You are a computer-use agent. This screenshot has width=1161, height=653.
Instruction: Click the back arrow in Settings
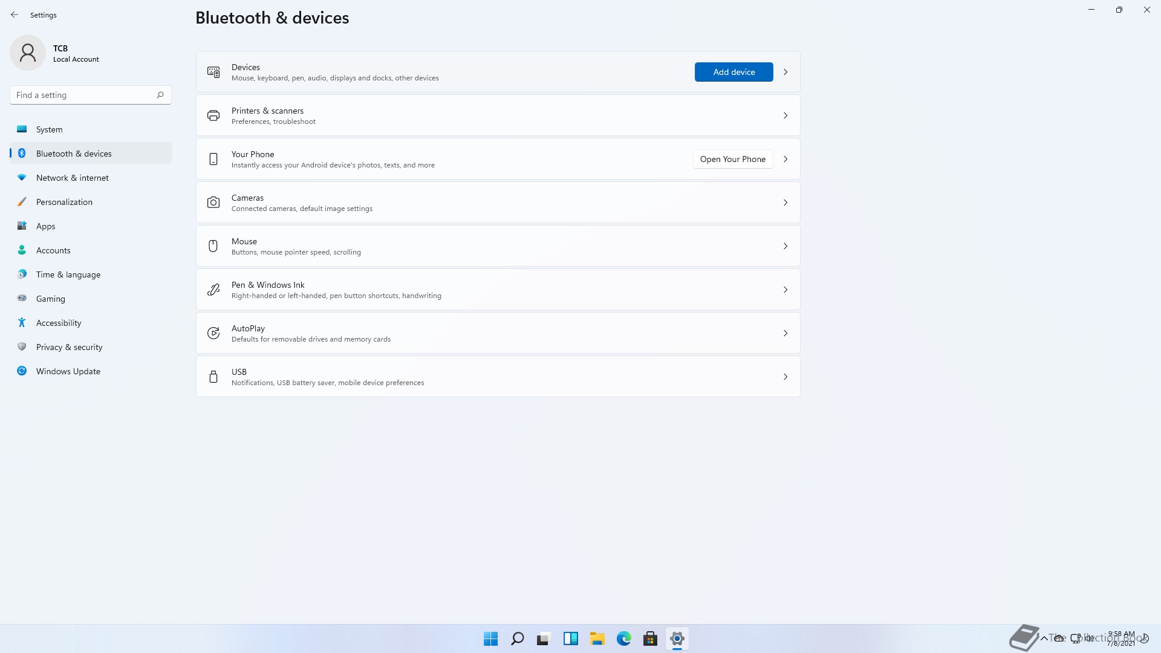tap(15, 15)
